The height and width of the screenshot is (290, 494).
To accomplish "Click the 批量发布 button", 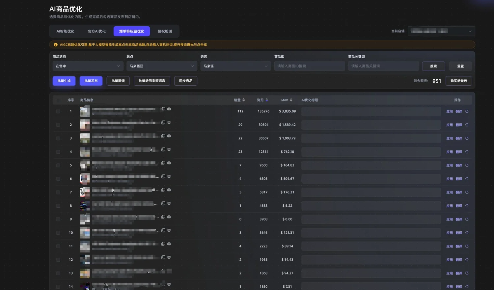I will (x=91, y=81).
